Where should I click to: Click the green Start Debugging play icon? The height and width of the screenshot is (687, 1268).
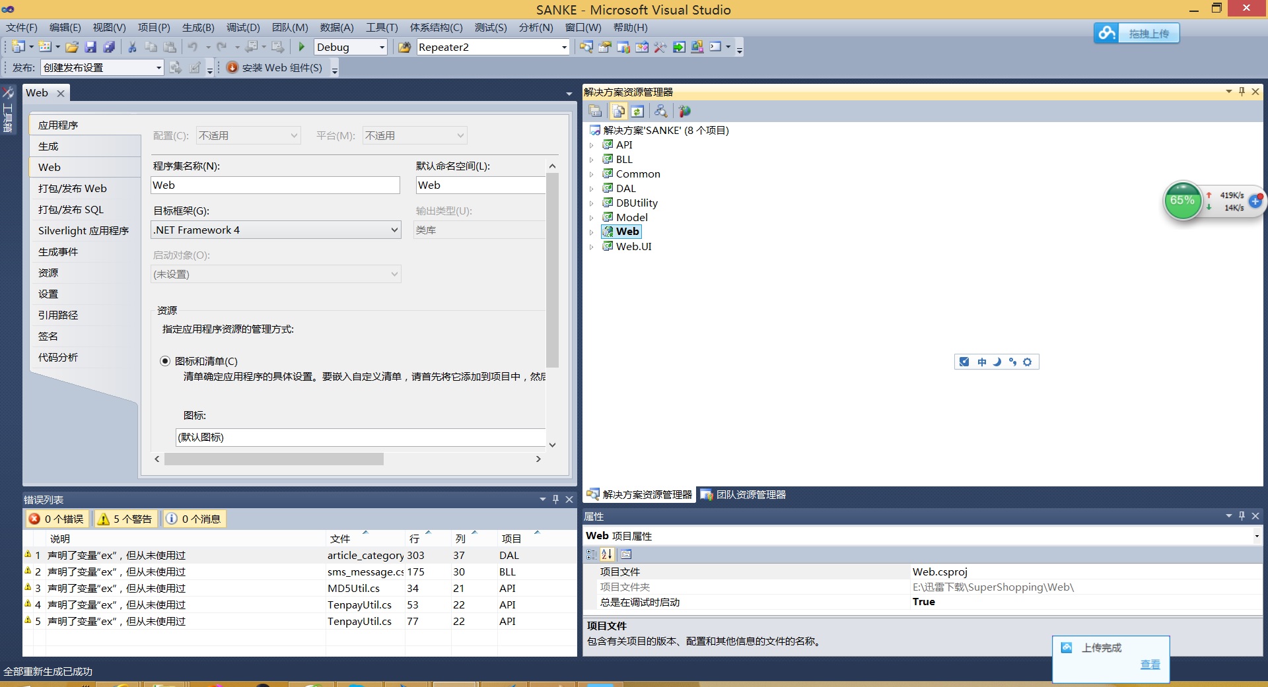(302, 47)
